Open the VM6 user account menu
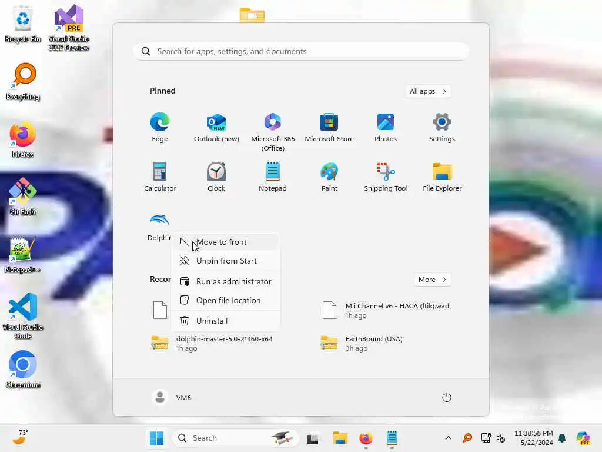This screenshot has width=602, height=452. 172,398
